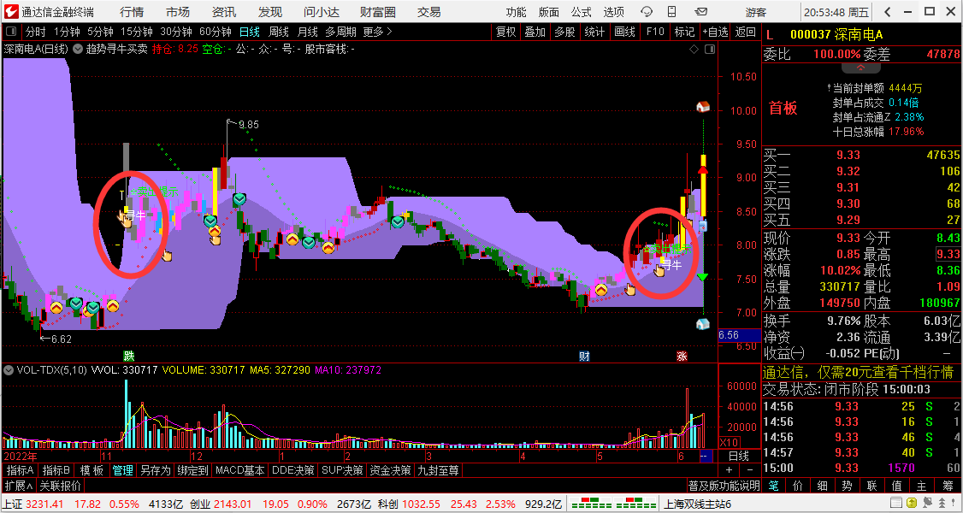
Task: Open the envelope messages icon
Action: click(x=700, y=11)
